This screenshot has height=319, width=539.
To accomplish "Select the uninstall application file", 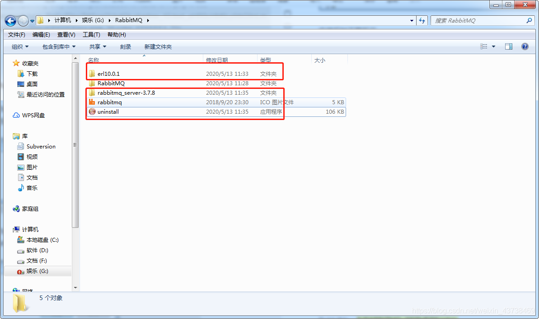I will 108,111.
